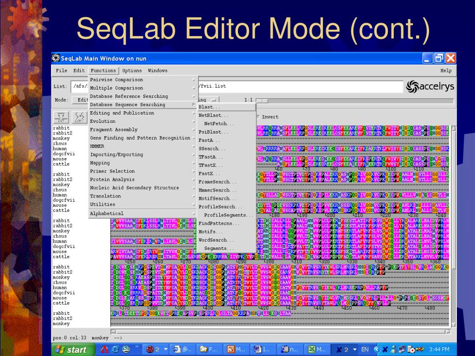Image resolution: width=475 pixels, height=356 pixels.
Task: Toggle the Invert checkbox
Action: [258, 117]
